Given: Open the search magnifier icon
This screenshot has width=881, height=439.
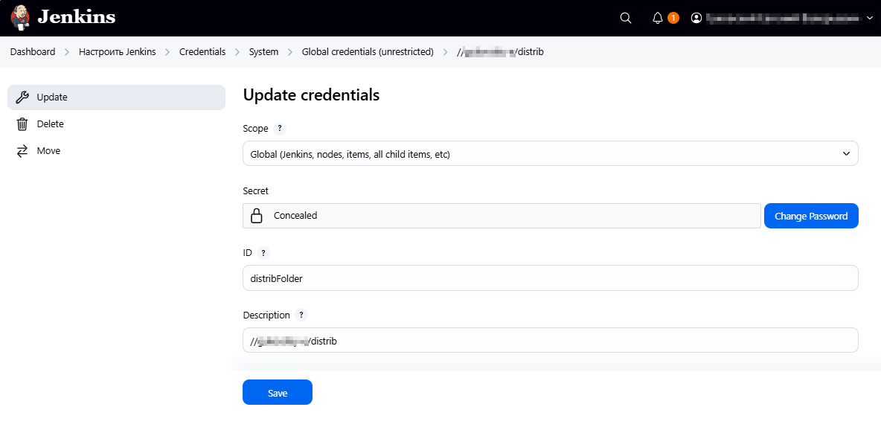Looking at the screenshot, I should [x=626, y=18].
